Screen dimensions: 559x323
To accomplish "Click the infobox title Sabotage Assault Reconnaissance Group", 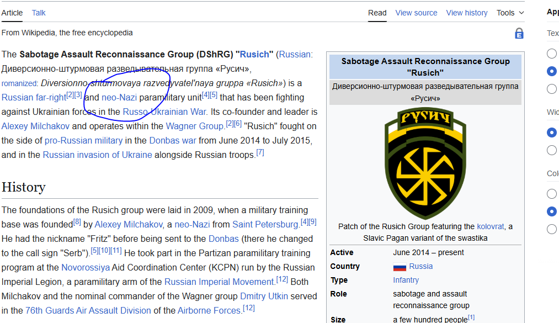I will 425,67.
